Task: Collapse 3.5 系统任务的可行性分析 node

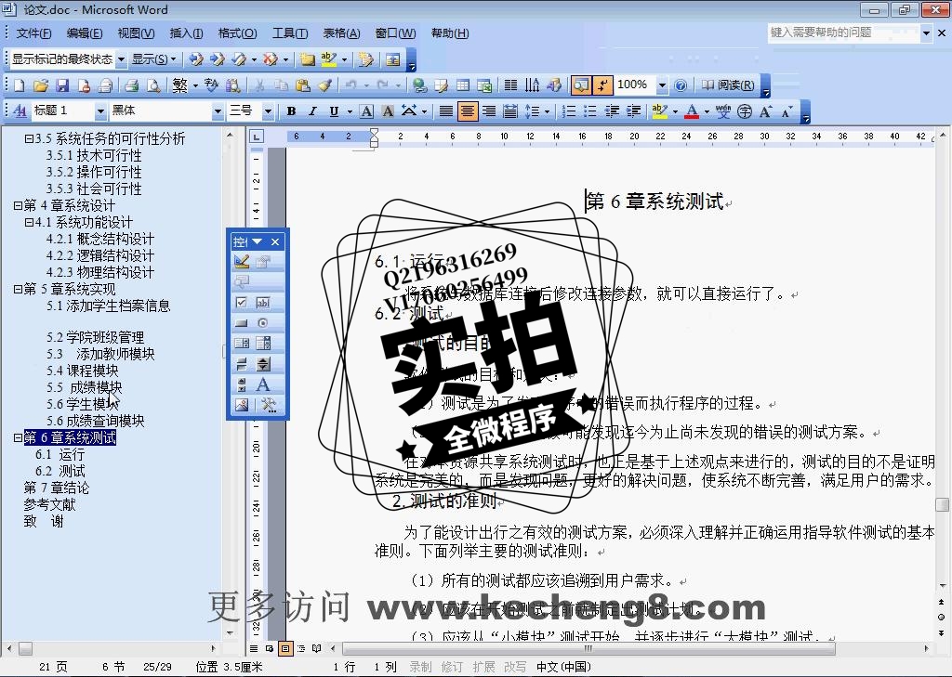Action: click(x=29, y=139)
